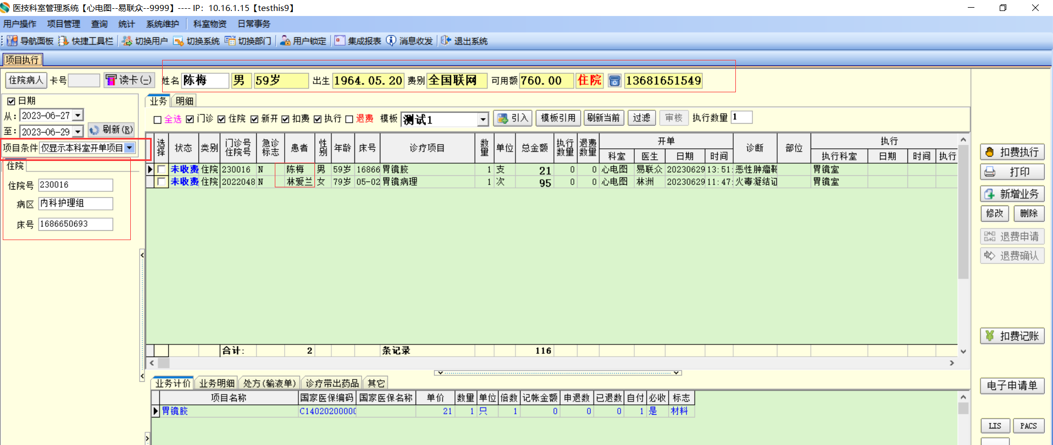This screenshot has height=445, width=1053.
Task: Click the 修改 modify button
Action: (x=995, y=214)
